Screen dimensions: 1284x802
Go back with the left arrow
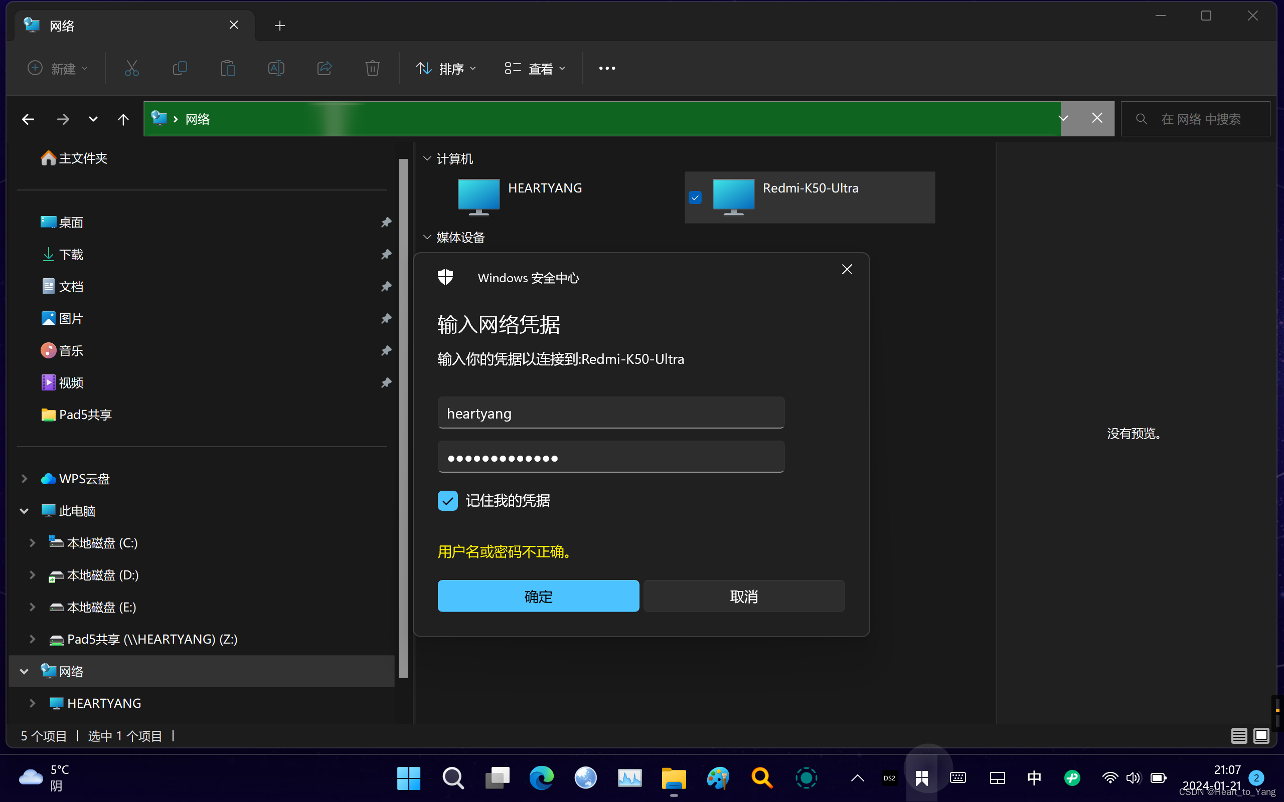[x=28, y=119]
